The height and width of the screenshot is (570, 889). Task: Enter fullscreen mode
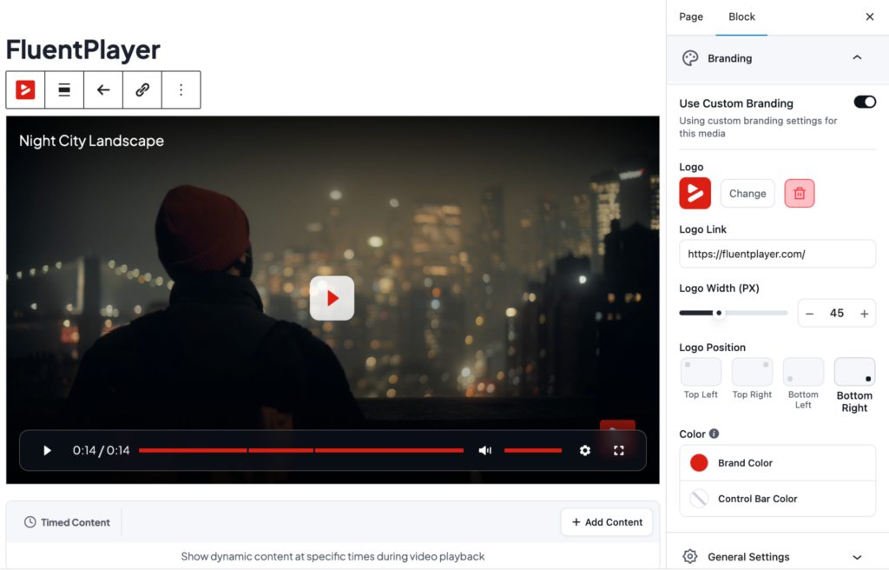618,450
